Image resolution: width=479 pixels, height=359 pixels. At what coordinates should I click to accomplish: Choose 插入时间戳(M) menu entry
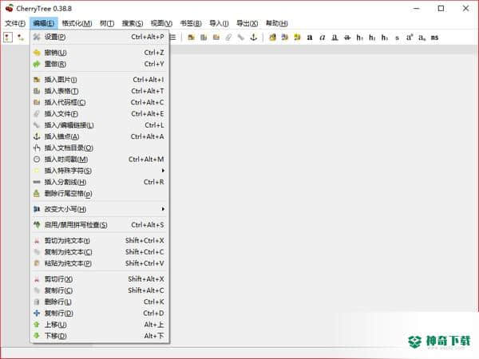[100, 160]
